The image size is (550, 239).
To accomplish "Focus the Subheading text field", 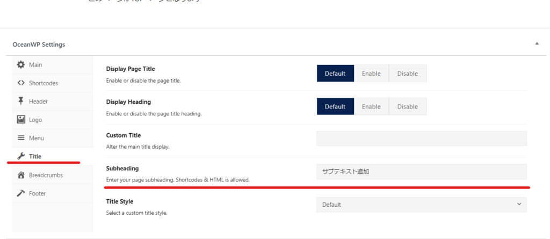I will click(422, 172).
